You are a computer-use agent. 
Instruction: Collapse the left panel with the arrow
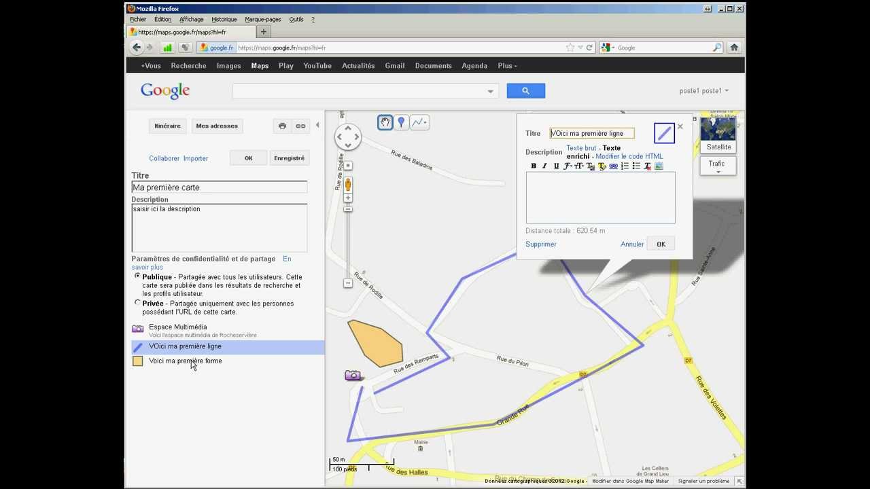tap(317, 125)
